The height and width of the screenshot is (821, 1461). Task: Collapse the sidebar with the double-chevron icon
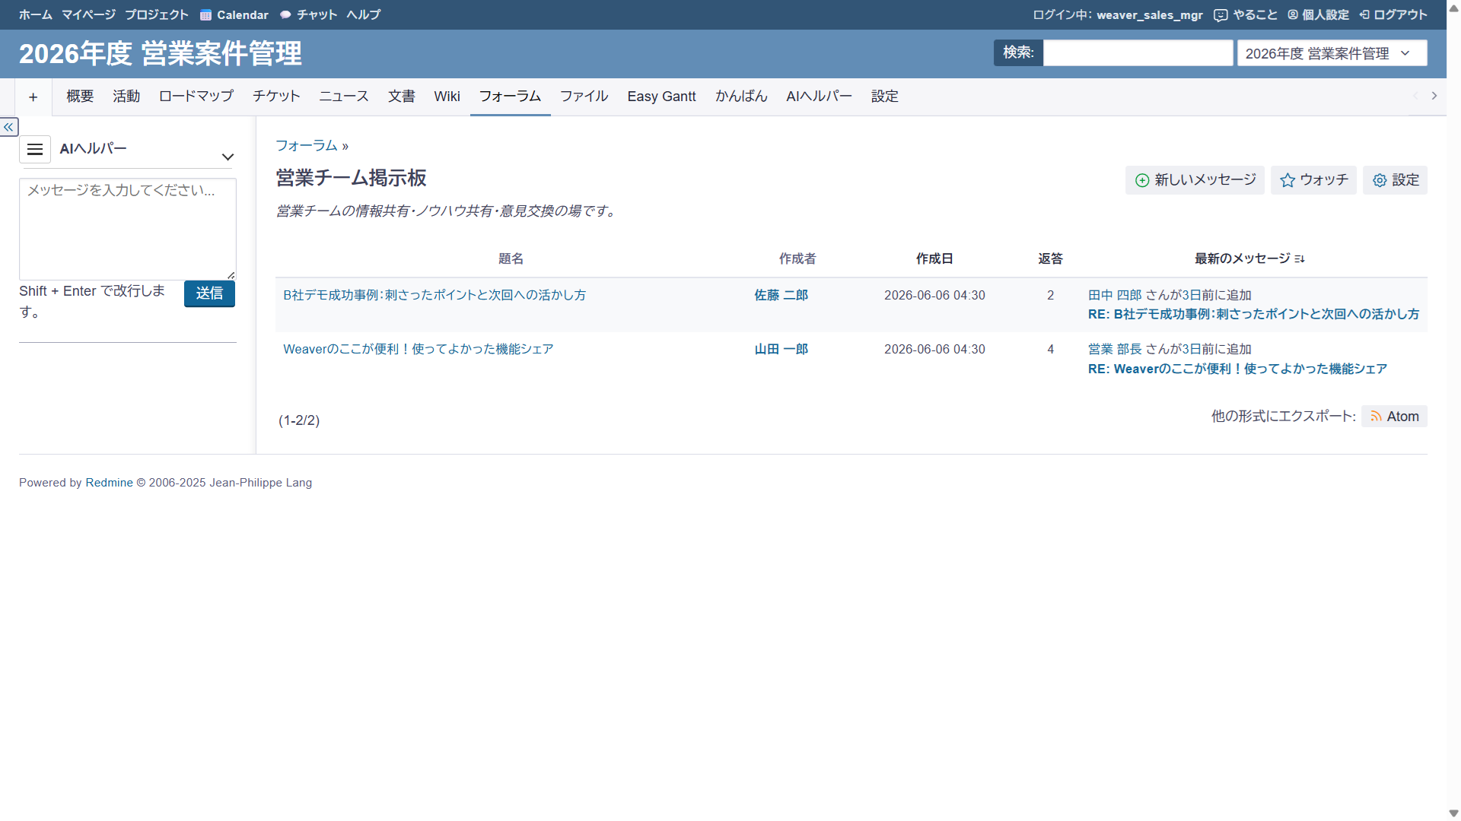coord(8,127)
